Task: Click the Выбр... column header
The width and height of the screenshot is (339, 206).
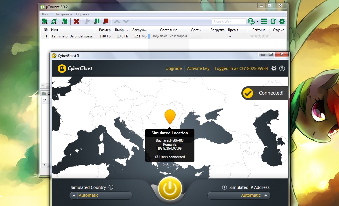Action: pyautogui.click(x=121, y=30)
